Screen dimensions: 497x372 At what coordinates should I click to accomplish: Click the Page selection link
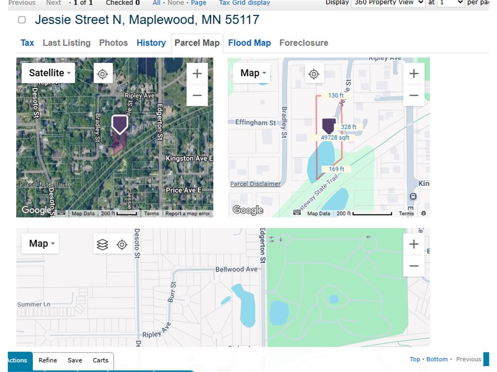[x=199, y=3]
